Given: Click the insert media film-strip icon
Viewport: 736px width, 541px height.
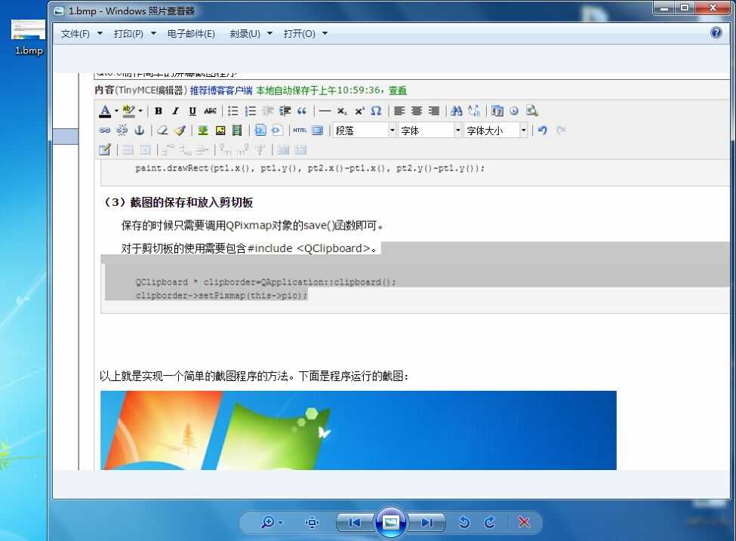Looking at the screenshot, I should click(237, 131).
